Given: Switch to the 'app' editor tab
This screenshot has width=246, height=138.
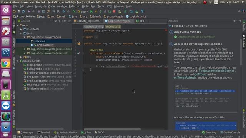Looking at the screenshot, I should coord(142,21).
